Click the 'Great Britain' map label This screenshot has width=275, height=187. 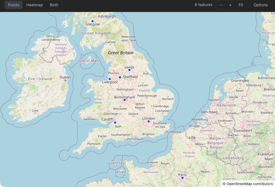pos(121,53)
